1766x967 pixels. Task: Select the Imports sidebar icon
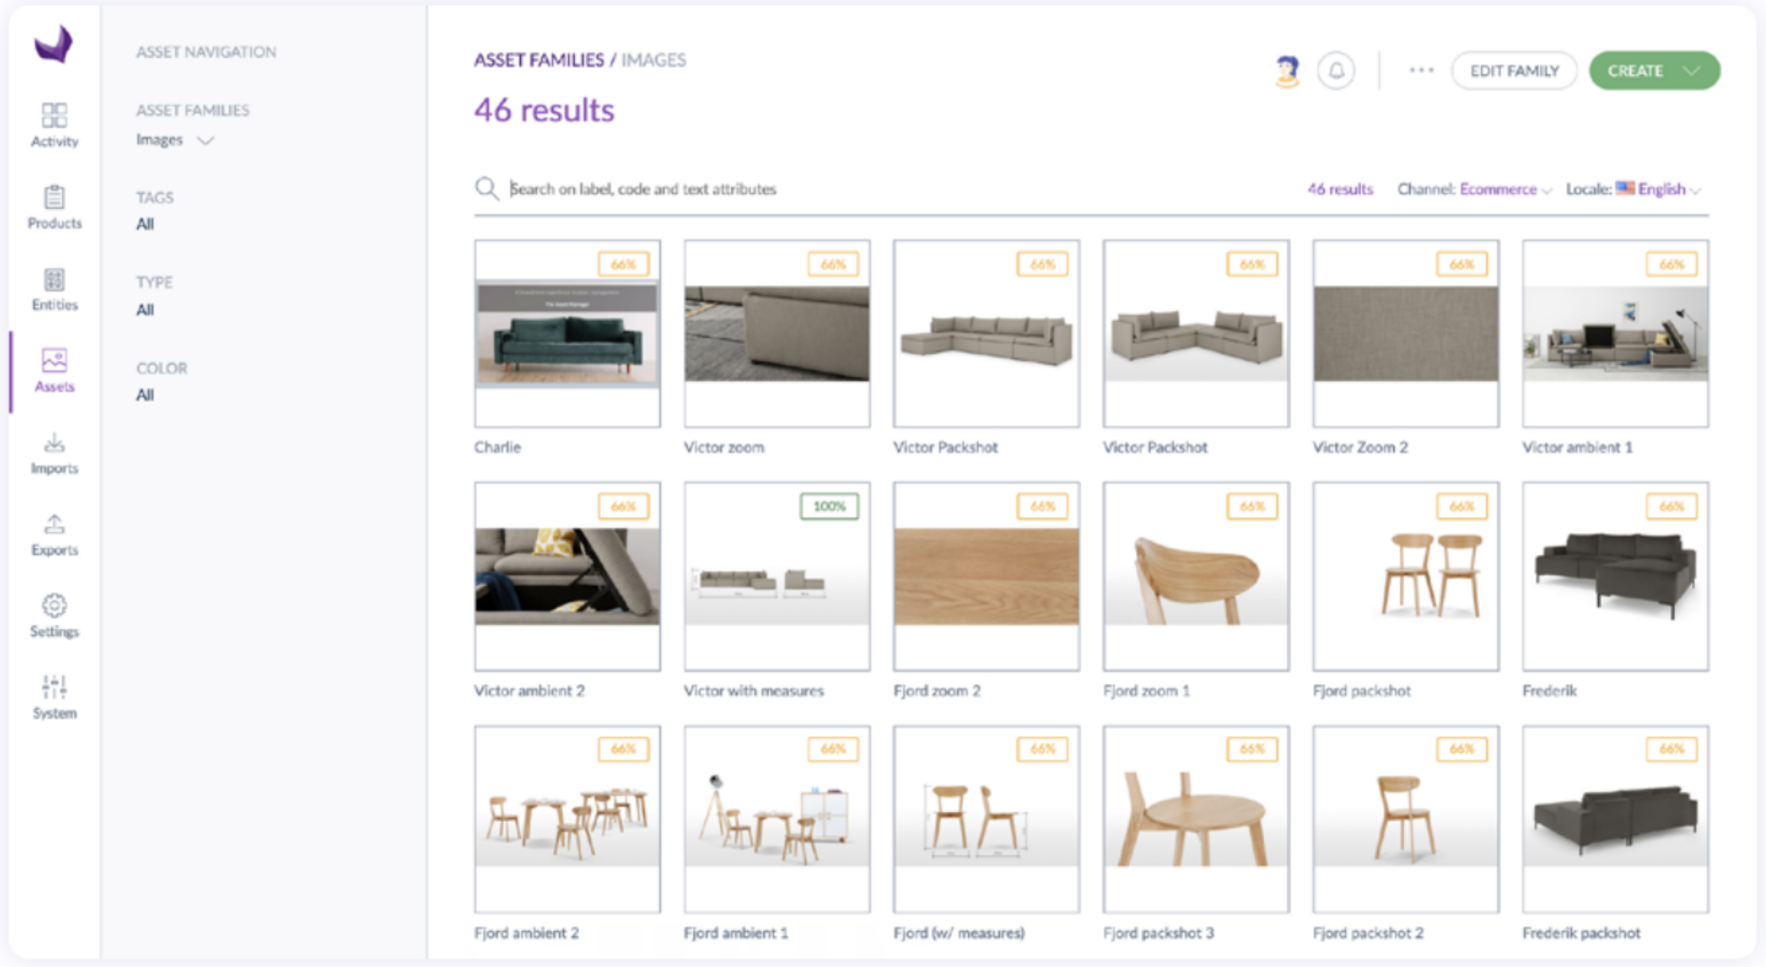tap(54, 453)
